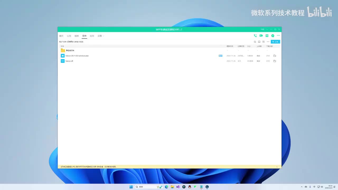
Task: Show hidden system tray icons
Action: 302,187
